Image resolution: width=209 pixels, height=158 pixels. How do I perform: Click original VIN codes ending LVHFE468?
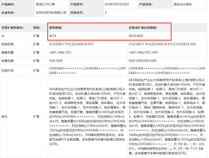87,71
